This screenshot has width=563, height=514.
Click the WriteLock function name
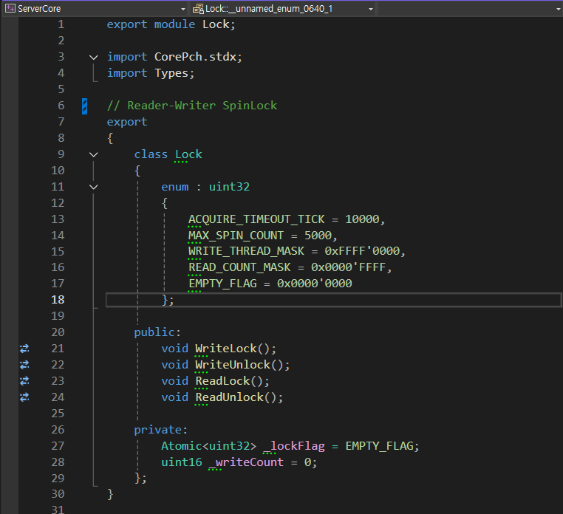pyautogui.click(x=226, y=349)
